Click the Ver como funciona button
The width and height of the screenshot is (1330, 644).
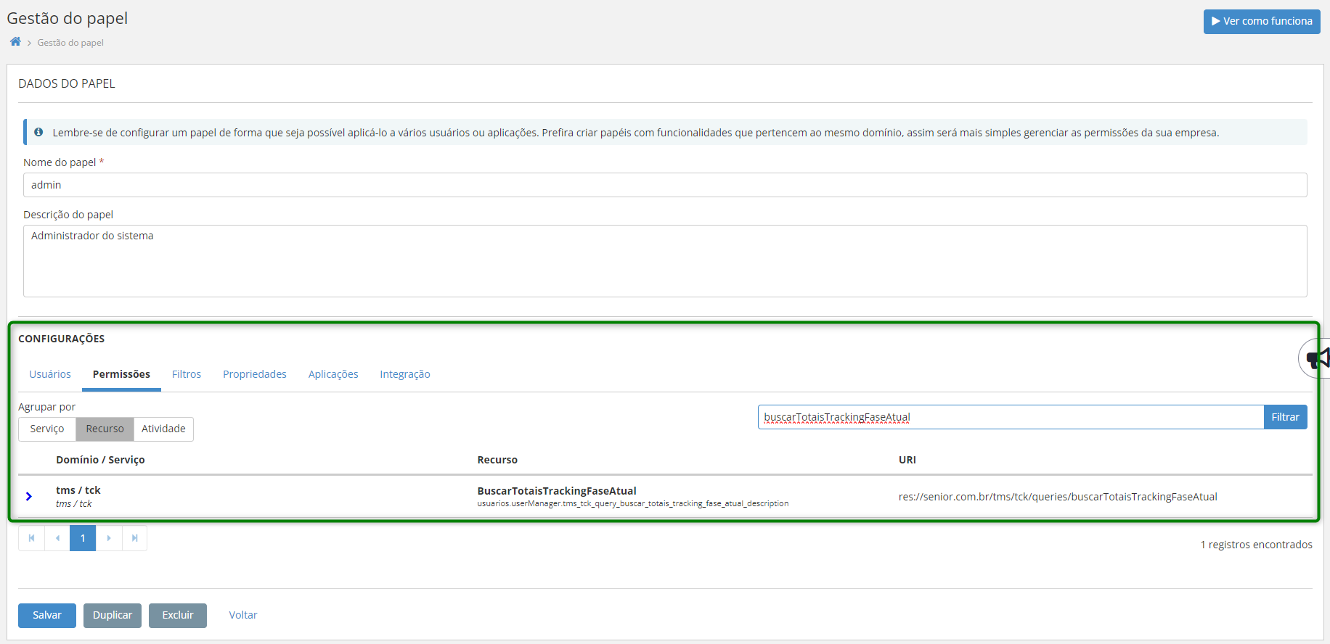click(x=1262, y=21)
